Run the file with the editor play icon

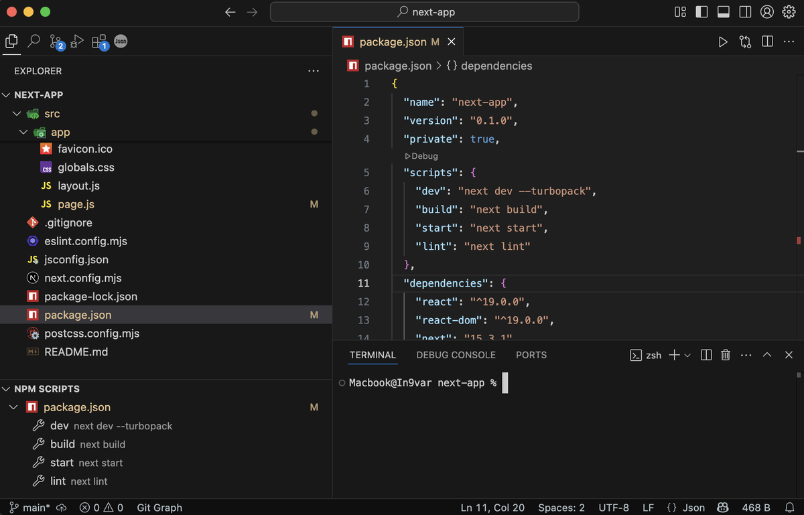point(723,42)
